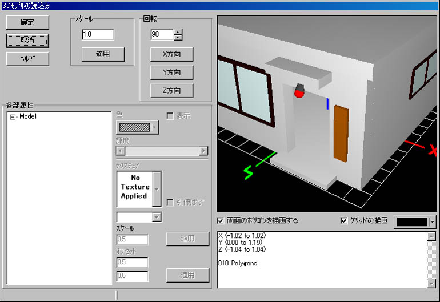Click the brightness slider right arrow
The width and height of the screenshot is (440, 302).
point(203,151)
